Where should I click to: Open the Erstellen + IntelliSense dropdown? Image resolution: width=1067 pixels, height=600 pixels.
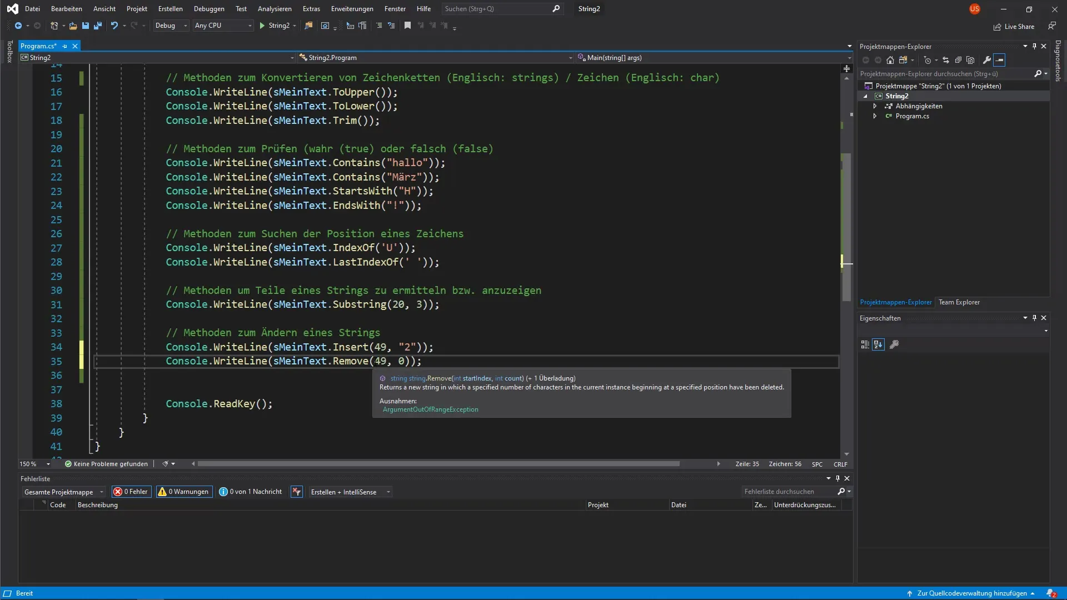click(x=350, y=492)
